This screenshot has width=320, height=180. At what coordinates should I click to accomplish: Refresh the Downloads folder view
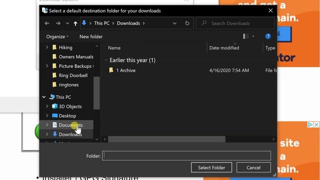click(x=187, y=23)
